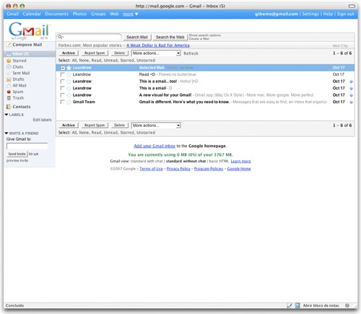
Task: Click the Starred folder icon
Action: pyautogui.click(x=9, y=61)
